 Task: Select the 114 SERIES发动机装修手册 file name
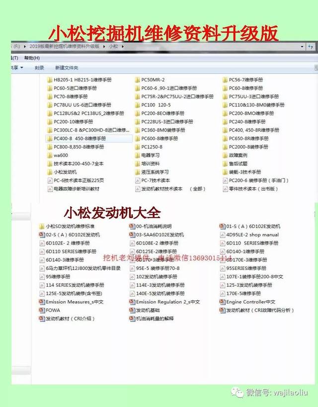click(75, 285)
